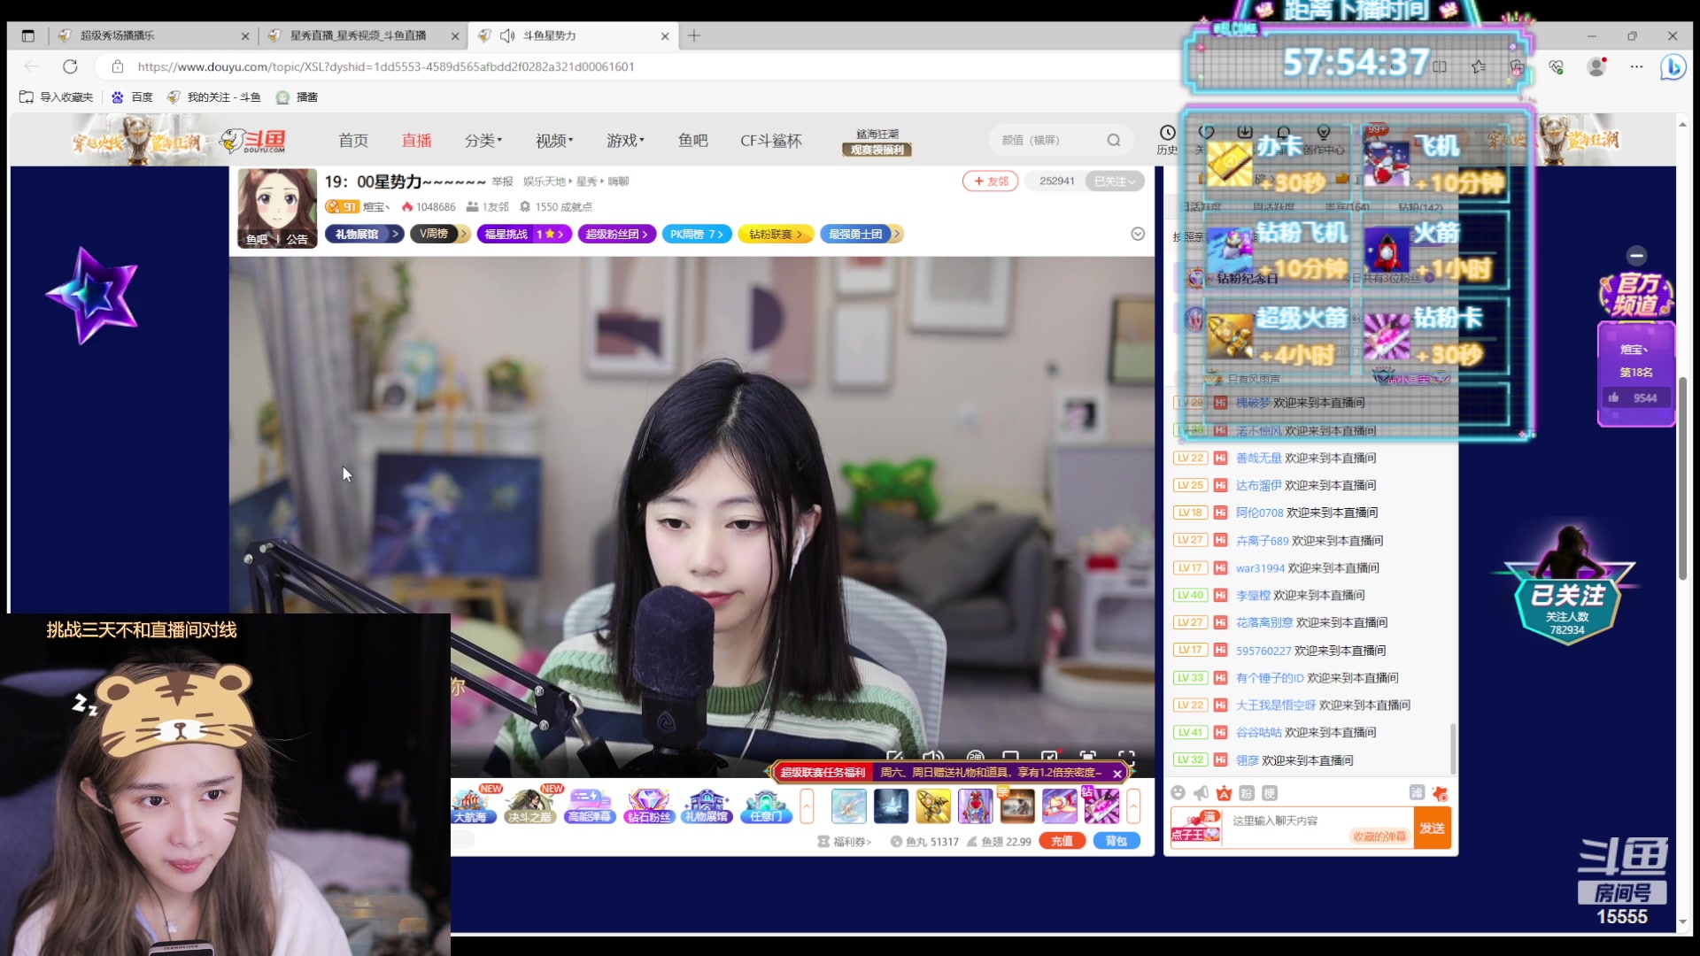The height and width of the screenshot is (956, 1700).
Task: Select the golden rocket gift
Action: [x=932, y=806]
